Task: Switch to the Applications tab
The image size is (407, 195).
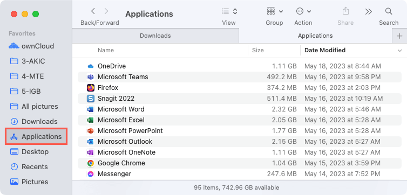Action: pos(315,36)
